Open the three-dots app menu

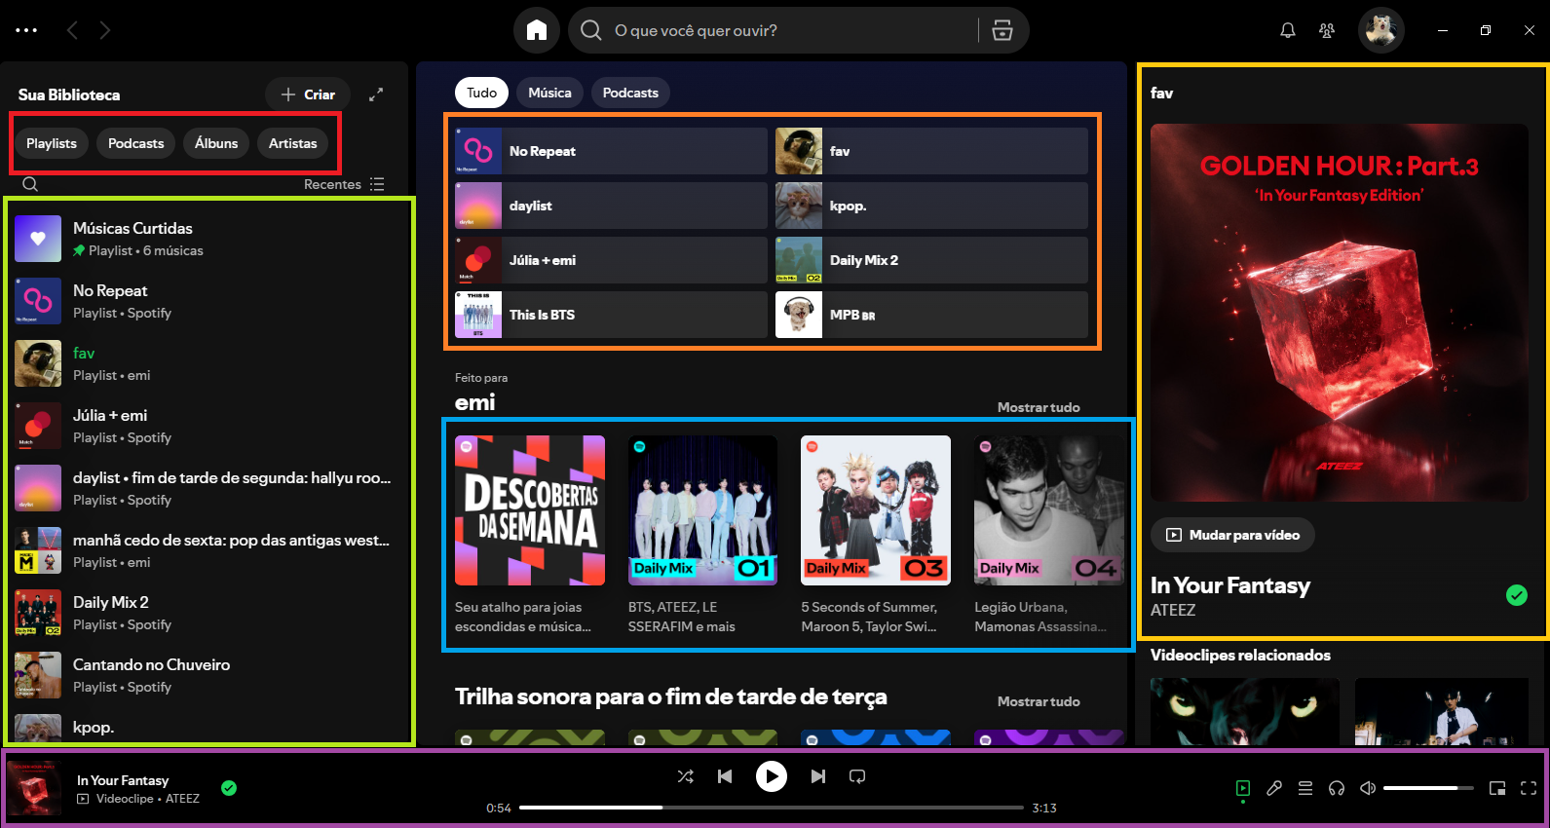click(26, 30)
